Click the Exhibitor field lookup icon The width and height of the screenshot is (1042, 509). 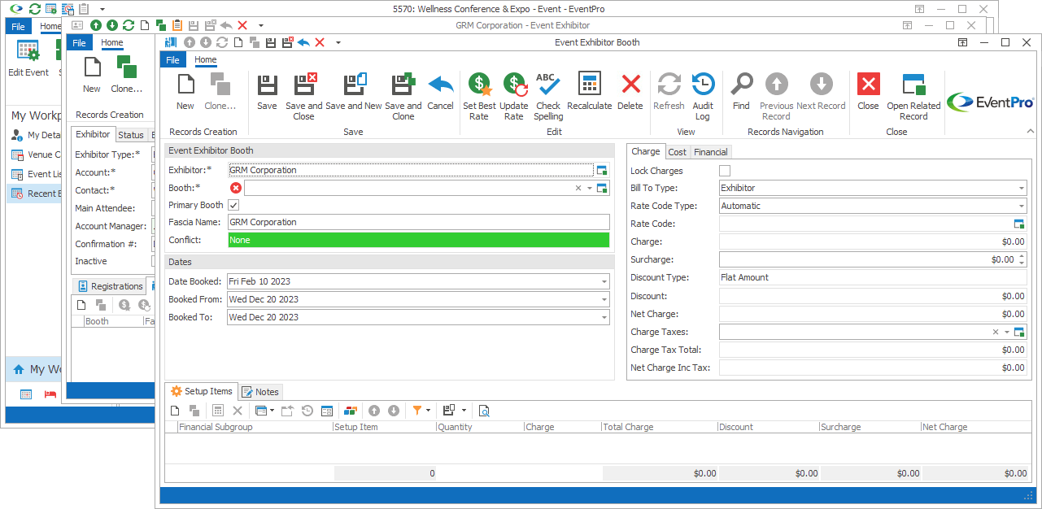(602, 170)
